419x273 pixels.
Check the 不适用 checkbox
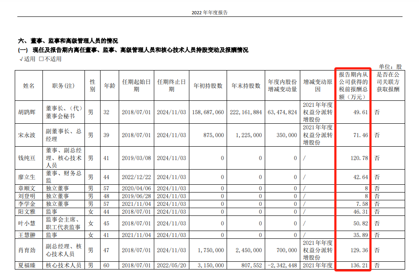(41, 59)
